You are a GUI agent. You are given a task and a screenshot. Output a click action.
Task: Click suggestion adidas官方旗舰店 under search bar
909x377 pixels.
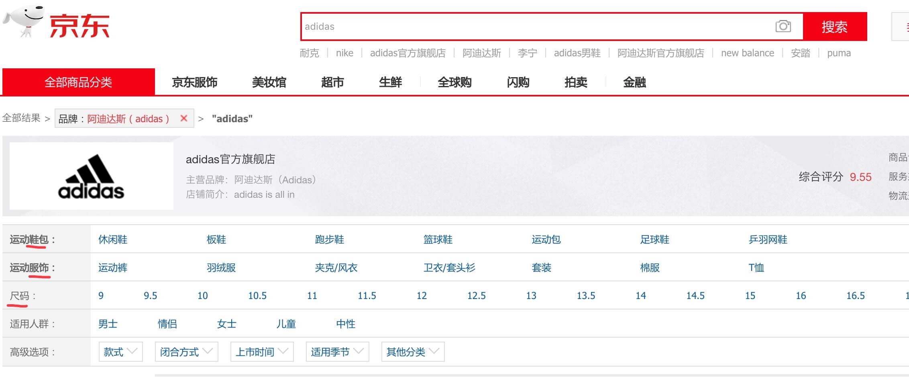click(408, 53)
